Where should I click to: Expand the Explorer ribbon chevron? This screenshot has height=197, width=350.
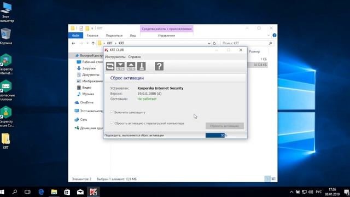[x=269, y=35]
